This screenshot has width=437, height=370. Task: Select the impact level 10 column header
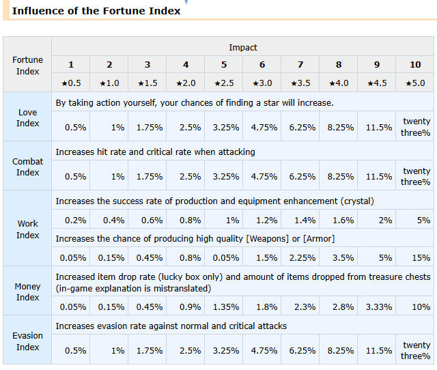[415, 65]
